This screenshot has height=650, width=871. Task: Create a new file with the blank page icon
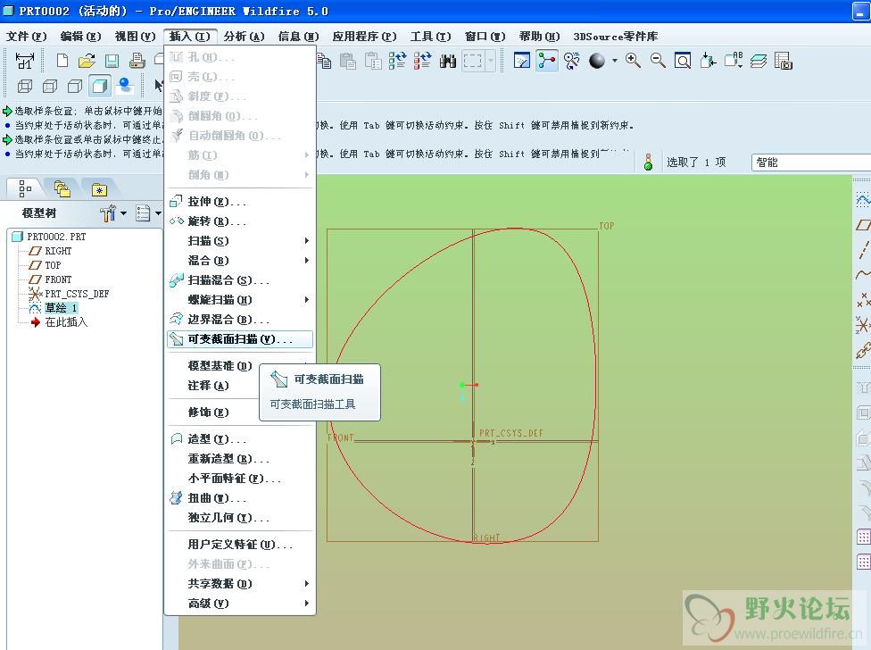point(62,61)
